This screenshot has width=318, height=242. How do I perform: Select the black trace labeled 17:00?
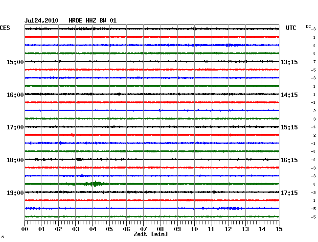coord(152,127)
